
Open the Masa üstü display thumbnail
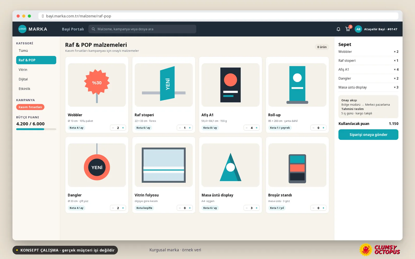click(231, 165)
